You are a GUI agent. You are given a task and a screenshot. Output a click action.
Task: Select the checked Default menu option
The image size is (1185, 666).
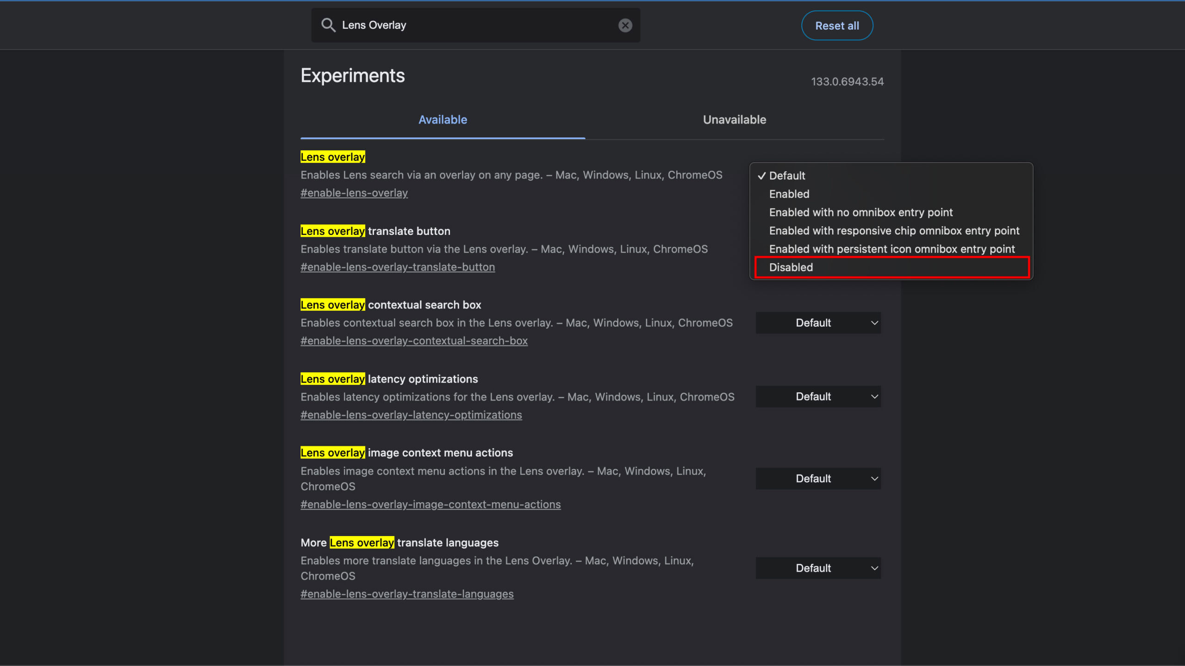click(787, 176)
